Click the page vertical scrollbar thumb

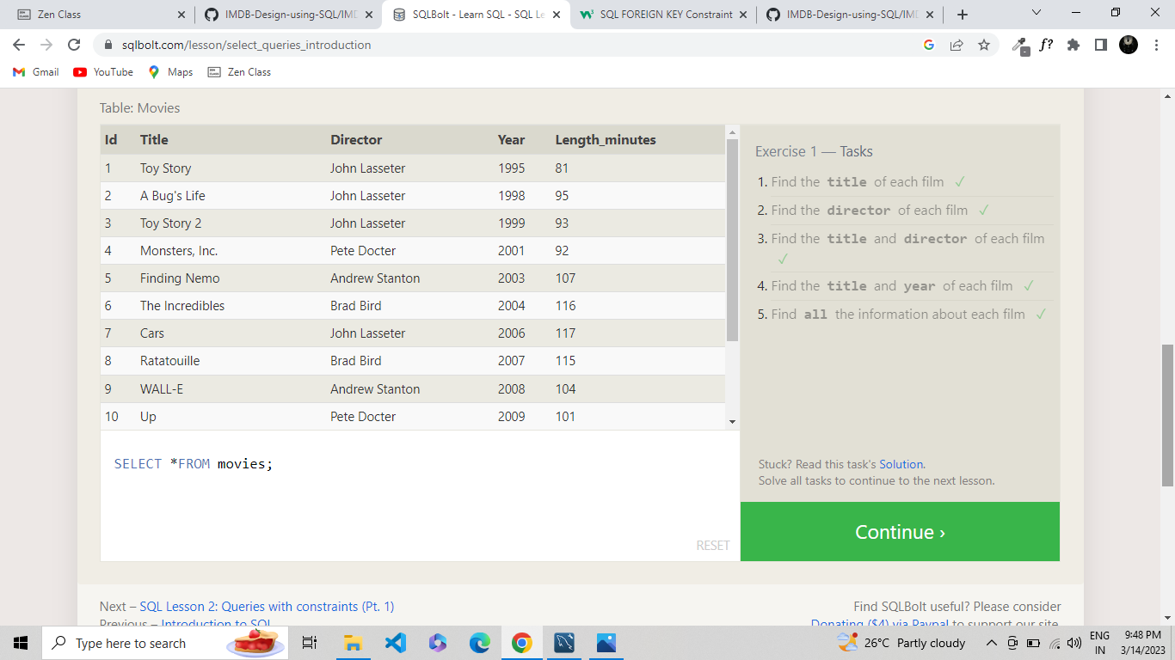[1167, 415]
